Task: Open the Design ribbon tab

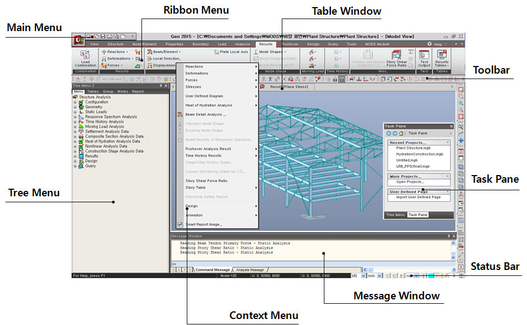Action: click(x=313, y=44)
